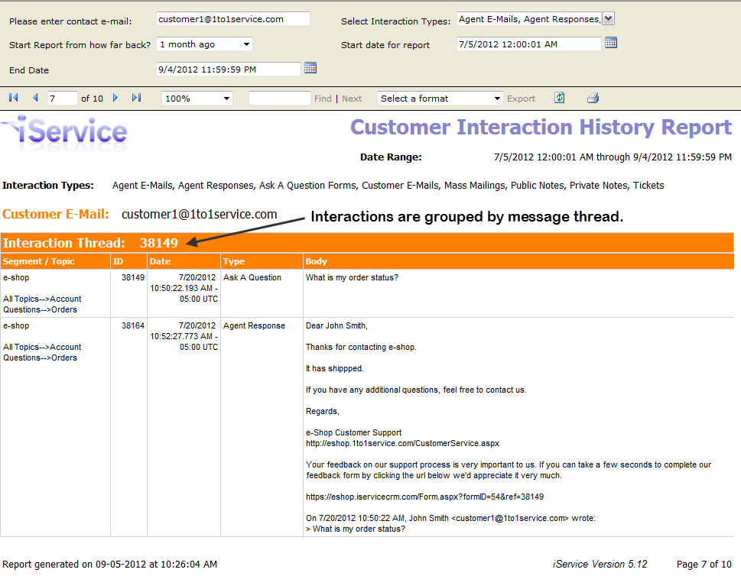Click the contact e-mail input field

(232, 19)
